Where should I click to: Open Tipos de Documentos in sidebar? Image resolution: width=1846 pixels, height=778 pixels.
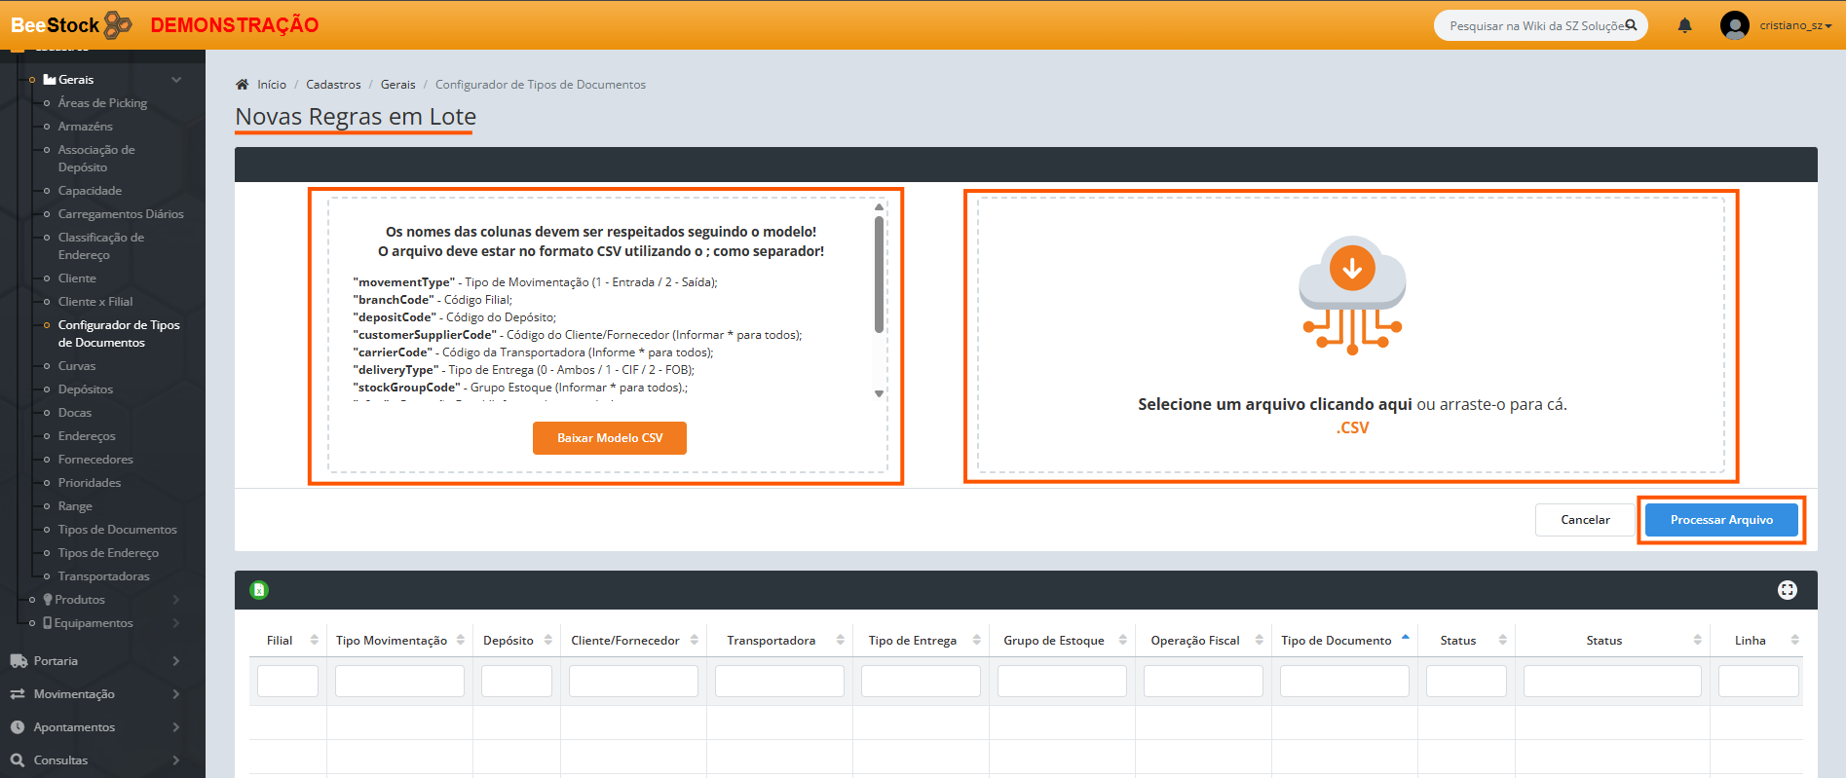117,530
